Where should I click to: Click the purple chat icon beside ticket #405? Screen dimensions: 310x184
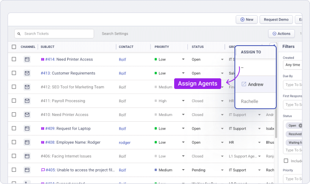(43, 170)
